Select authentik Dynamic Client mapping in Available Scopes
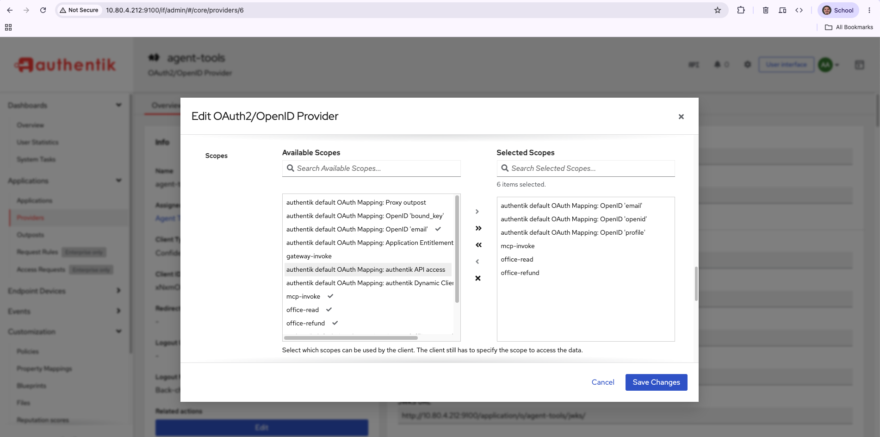 [368, 283]
